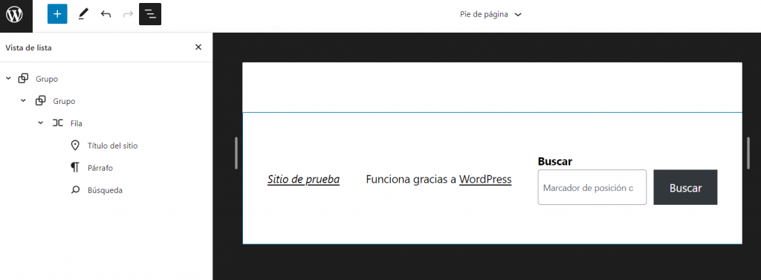Select Párrafo in the list view
The width and height of the screenshot is (761, 280).
[x=100, y=168]
